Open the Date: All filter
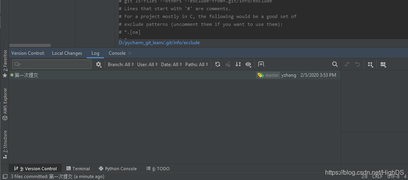This screenshot has height=180, width=408. click(x=171, y=64)
